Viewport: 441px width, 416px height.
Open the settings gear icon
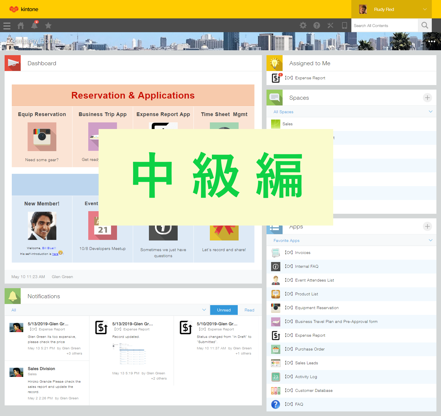tap(303, 26)
